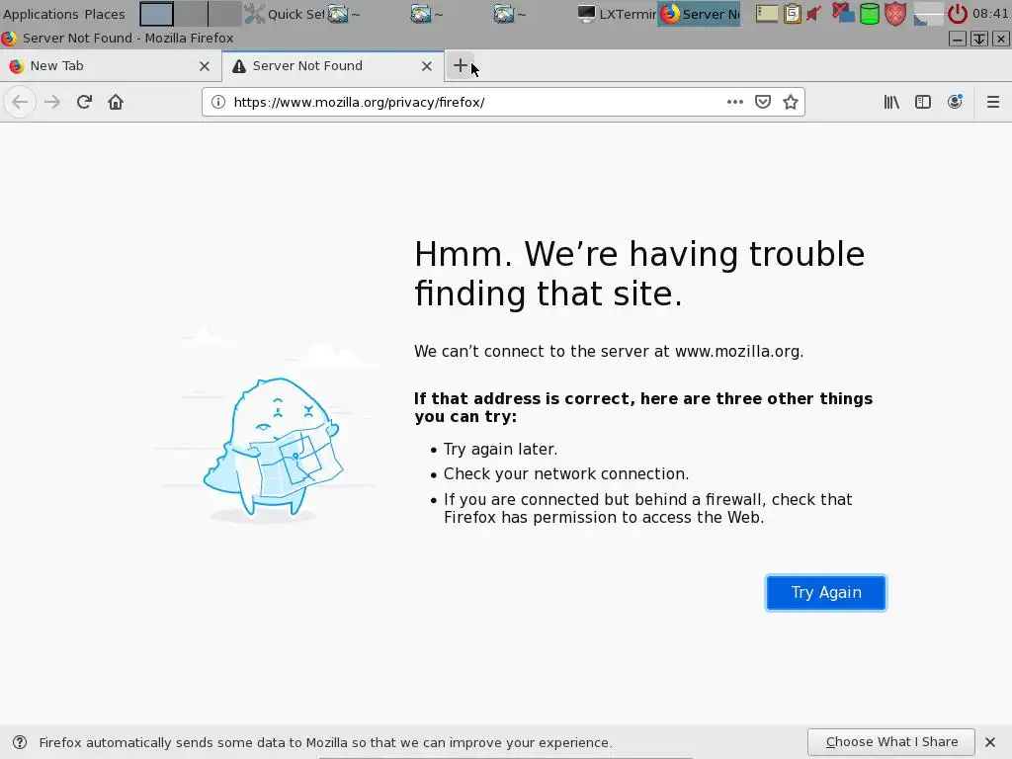The height and width of the screenshot is (759, 1012).
Task: Click the muted volume tray icon
Action: [814, 14]
